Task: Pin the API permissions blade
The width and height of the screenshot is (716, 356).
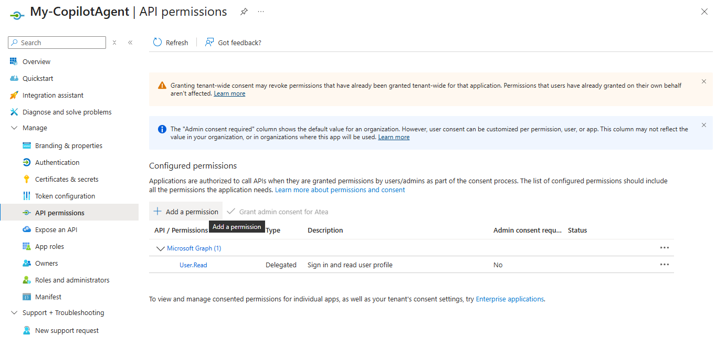Action: tap(244, 12)
